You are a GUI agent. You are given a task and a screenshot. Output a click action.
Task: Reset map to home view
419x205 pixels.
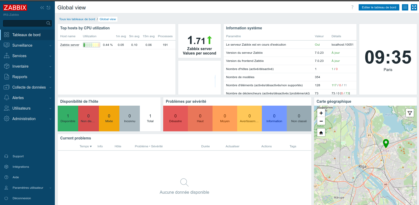coord(321,133)
